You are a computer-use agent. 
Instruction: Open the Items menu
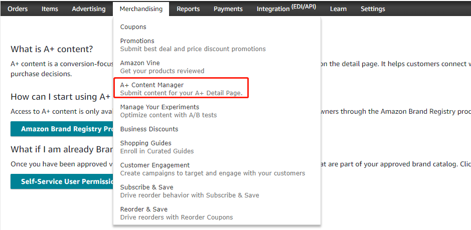click(50, 9)
